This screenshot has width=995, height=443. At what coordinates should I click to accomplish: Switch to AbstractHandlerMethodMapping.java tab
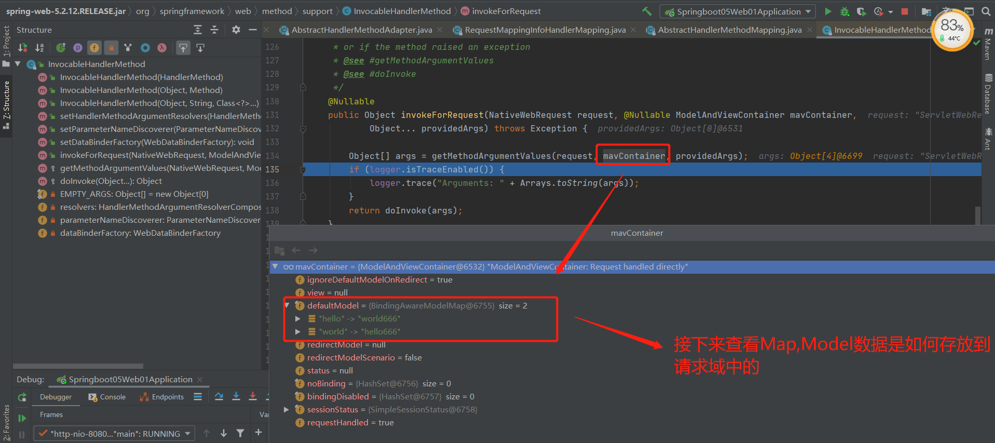[x=730, y=30]
